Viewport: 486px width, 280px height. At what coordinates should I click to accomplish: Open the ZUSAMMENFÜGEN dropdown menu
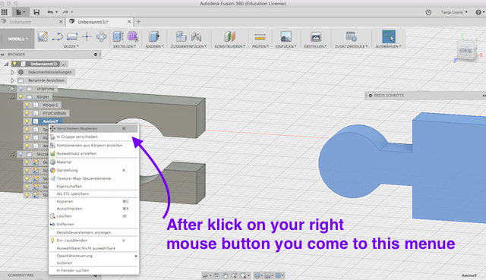188,46
